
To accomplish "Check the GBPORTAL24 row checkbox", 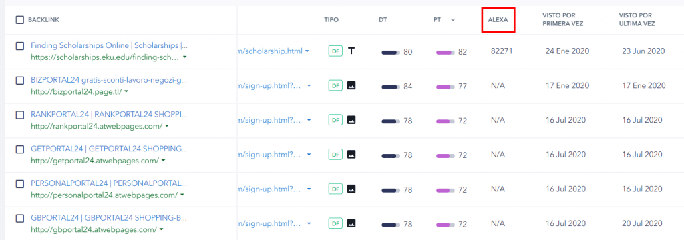I will [19, 218].
